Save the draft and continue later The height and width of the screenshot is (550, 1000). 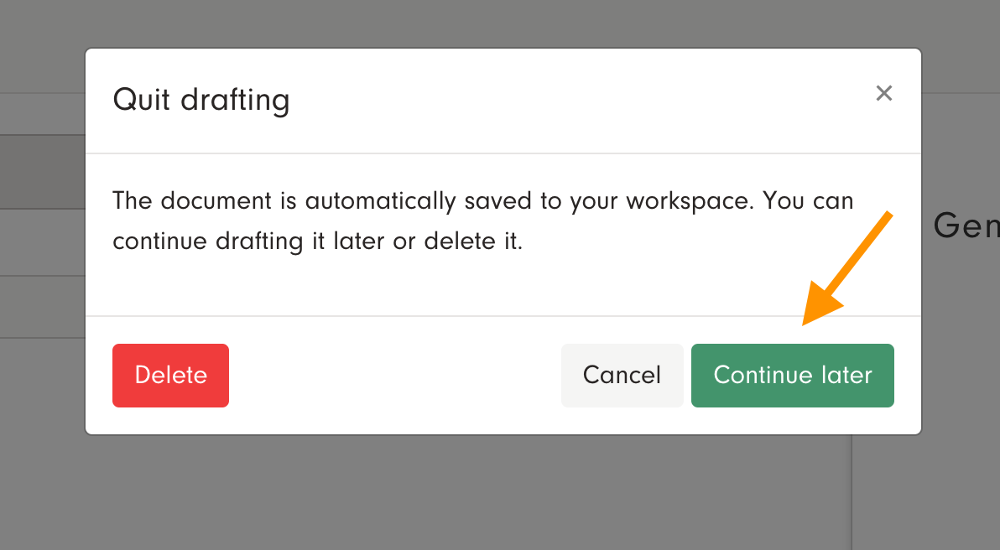click(792, 376)
